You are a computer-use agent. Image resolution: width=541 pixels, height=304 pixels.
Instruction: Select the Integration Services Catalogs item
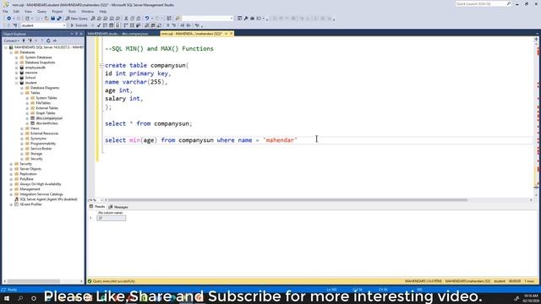41,194
